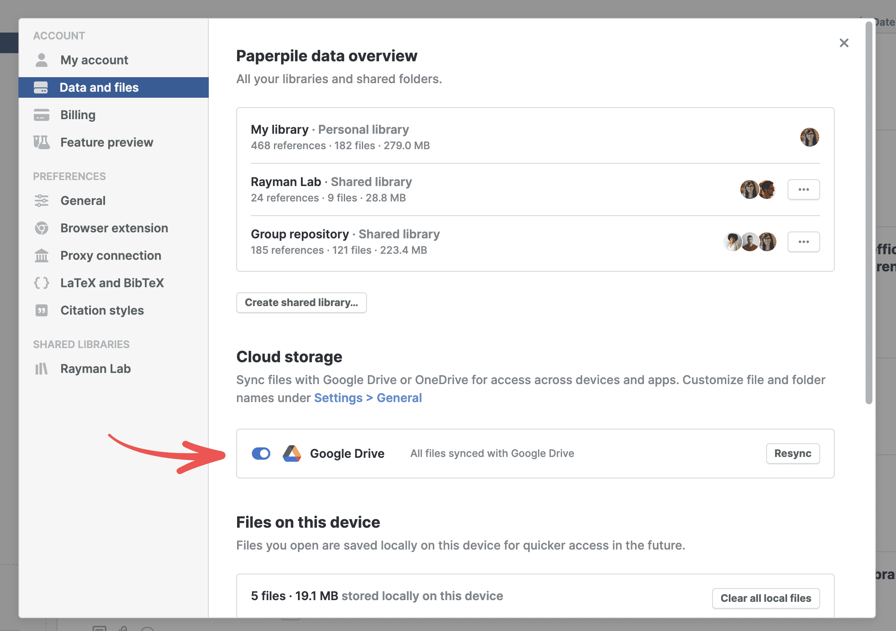The width and height of the screenshot is (896, 631).
Task: Toggle off Google Drive sync switch
Action: pos(261,454)
